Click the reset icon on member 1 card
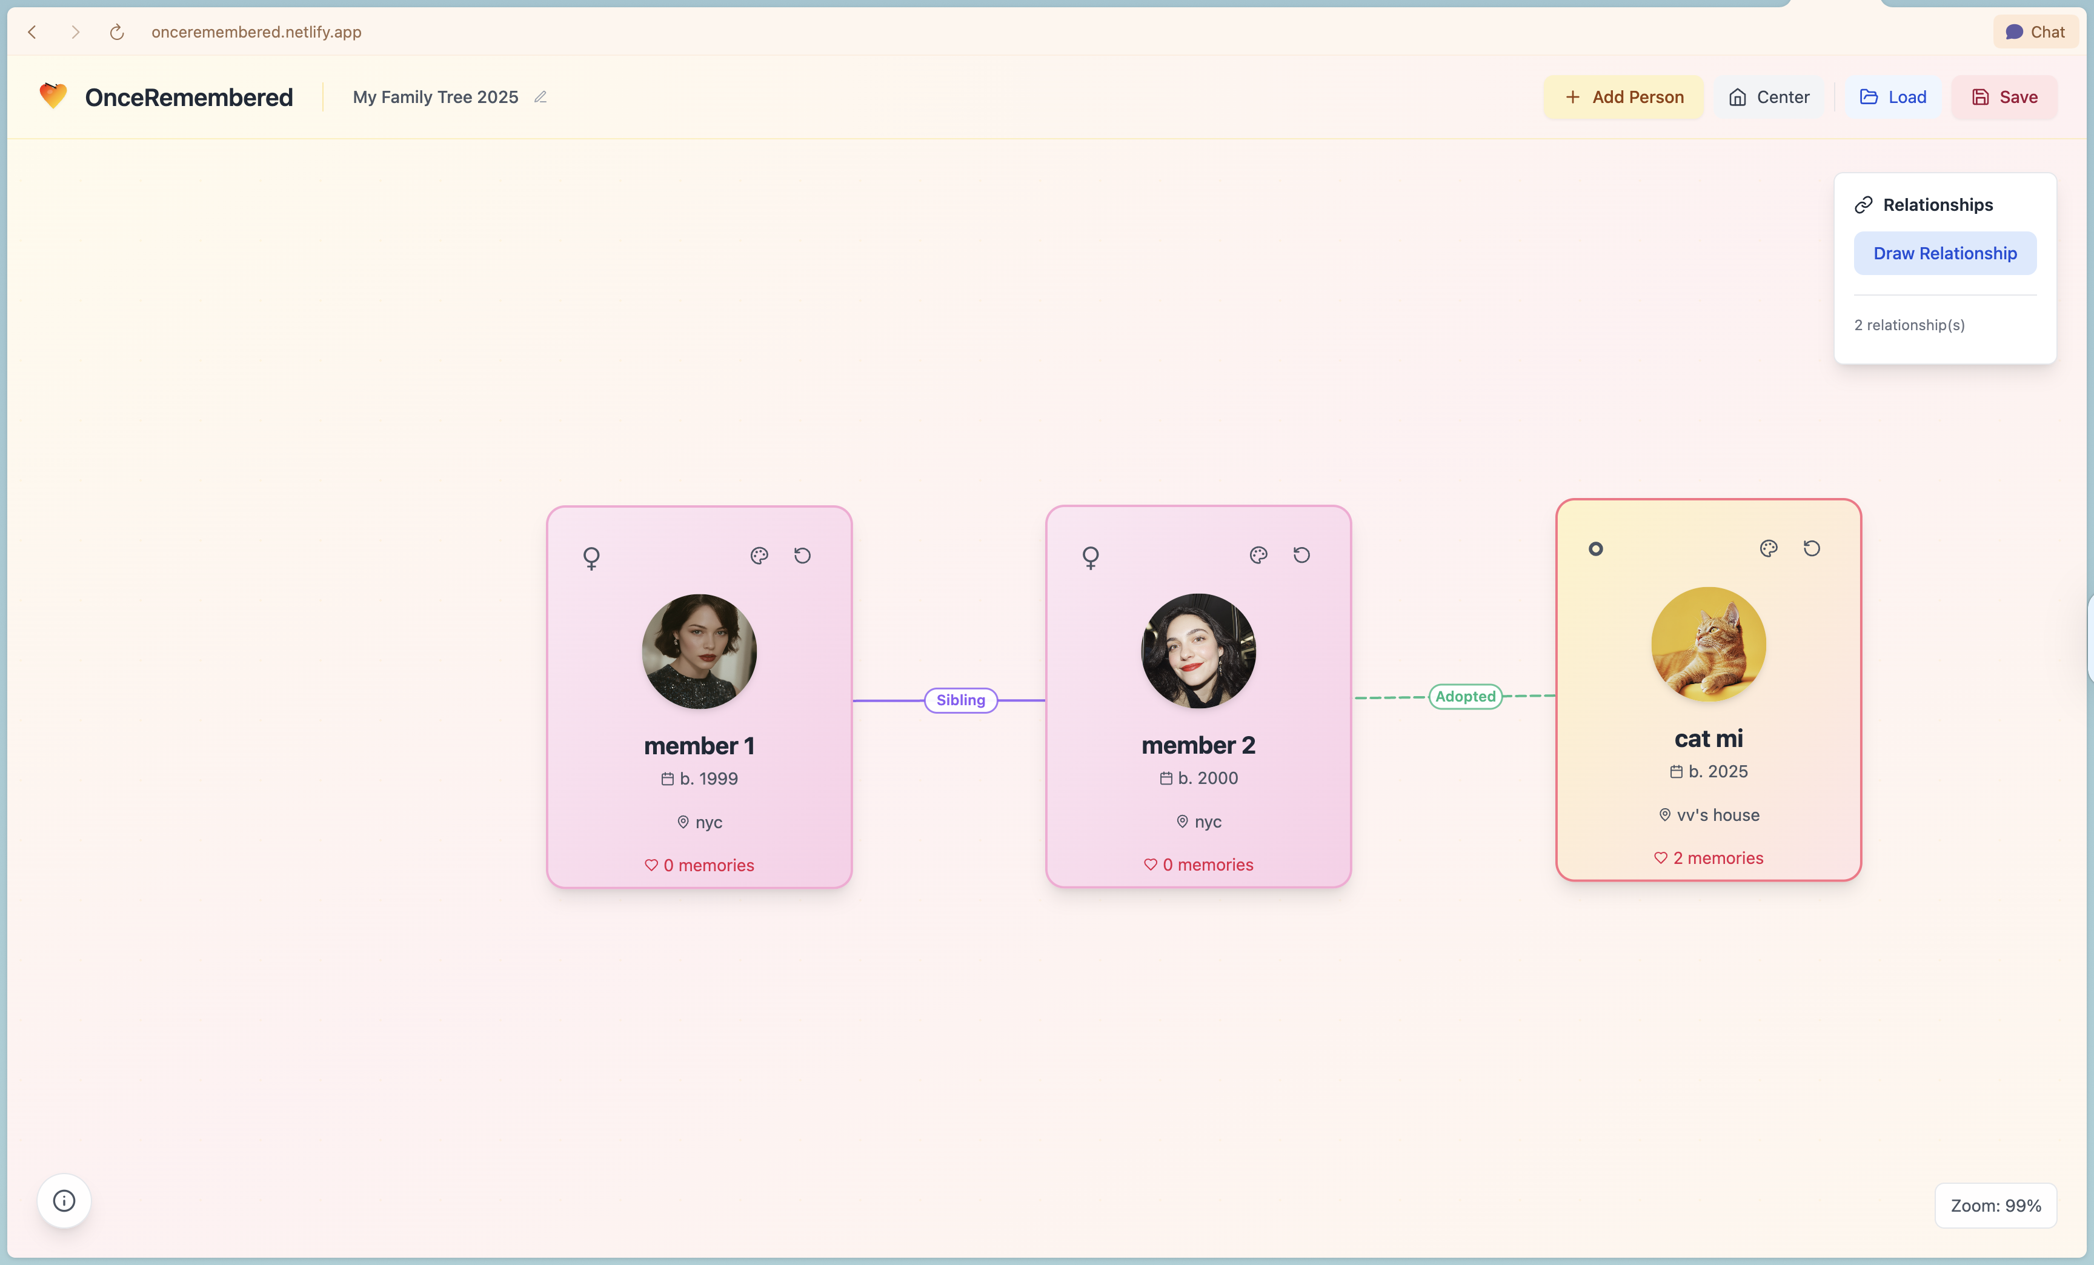2094x1265 pixels. coord(802,556)
